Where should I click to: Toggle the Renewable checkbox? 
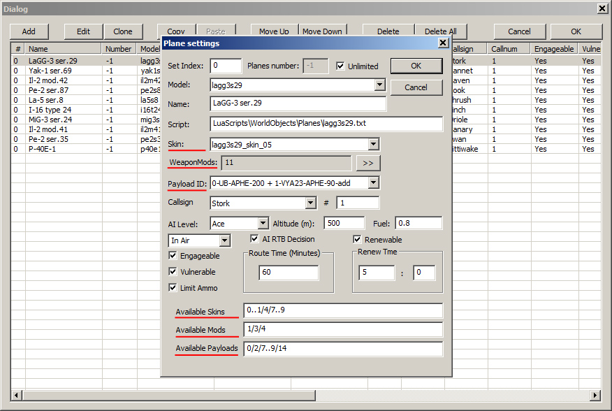357,239
